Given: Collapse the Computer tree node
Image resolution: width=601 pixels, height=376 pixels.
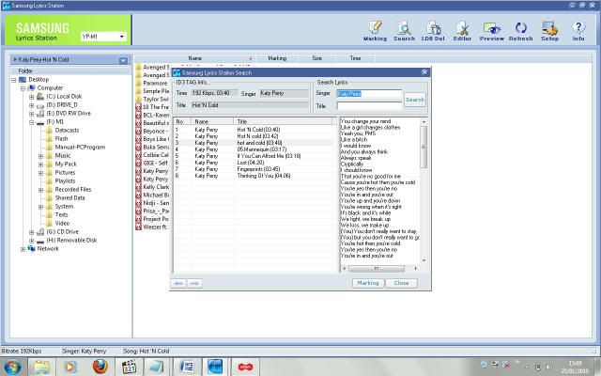Looking at the screenshot, I should (23, 88).
